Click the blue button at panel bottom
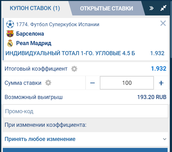This screenshot has height=152, width=172. click(85, 150)
